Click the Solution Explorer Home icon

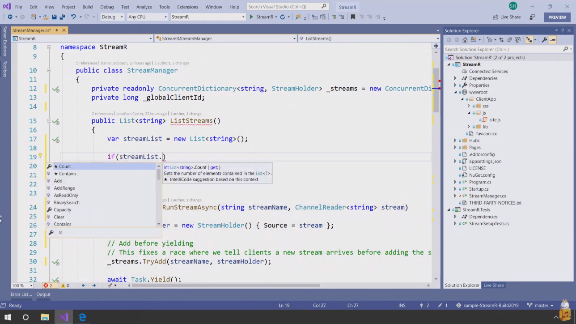pos(465,40)
